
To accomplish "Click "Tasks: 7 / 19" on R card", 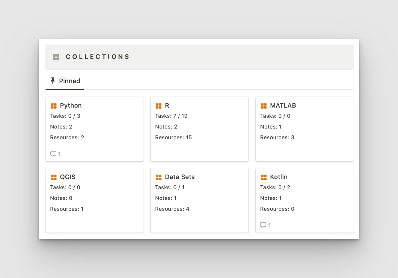I will click(x=171, y=116).
